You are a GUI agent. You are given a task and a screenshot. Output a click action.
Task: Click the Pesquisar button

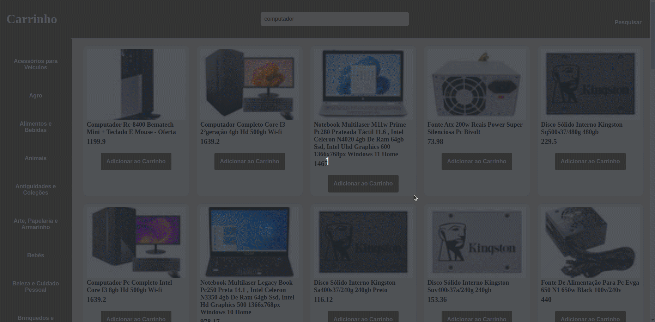[628, 22]
